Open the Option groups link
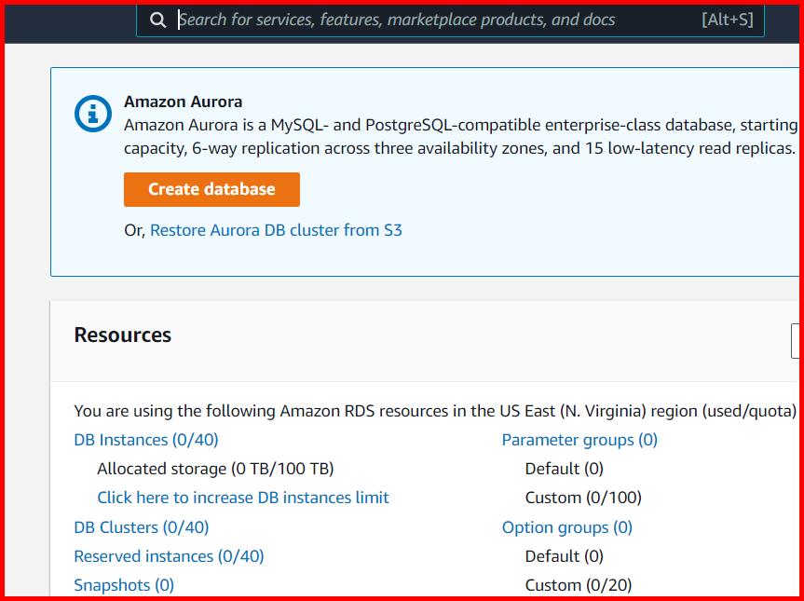804x601 pixels. tap(566, 526)
